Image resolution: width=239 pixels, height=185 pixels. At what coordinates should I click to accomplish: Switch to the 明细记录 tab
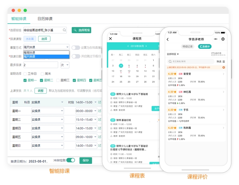(187, 47)
